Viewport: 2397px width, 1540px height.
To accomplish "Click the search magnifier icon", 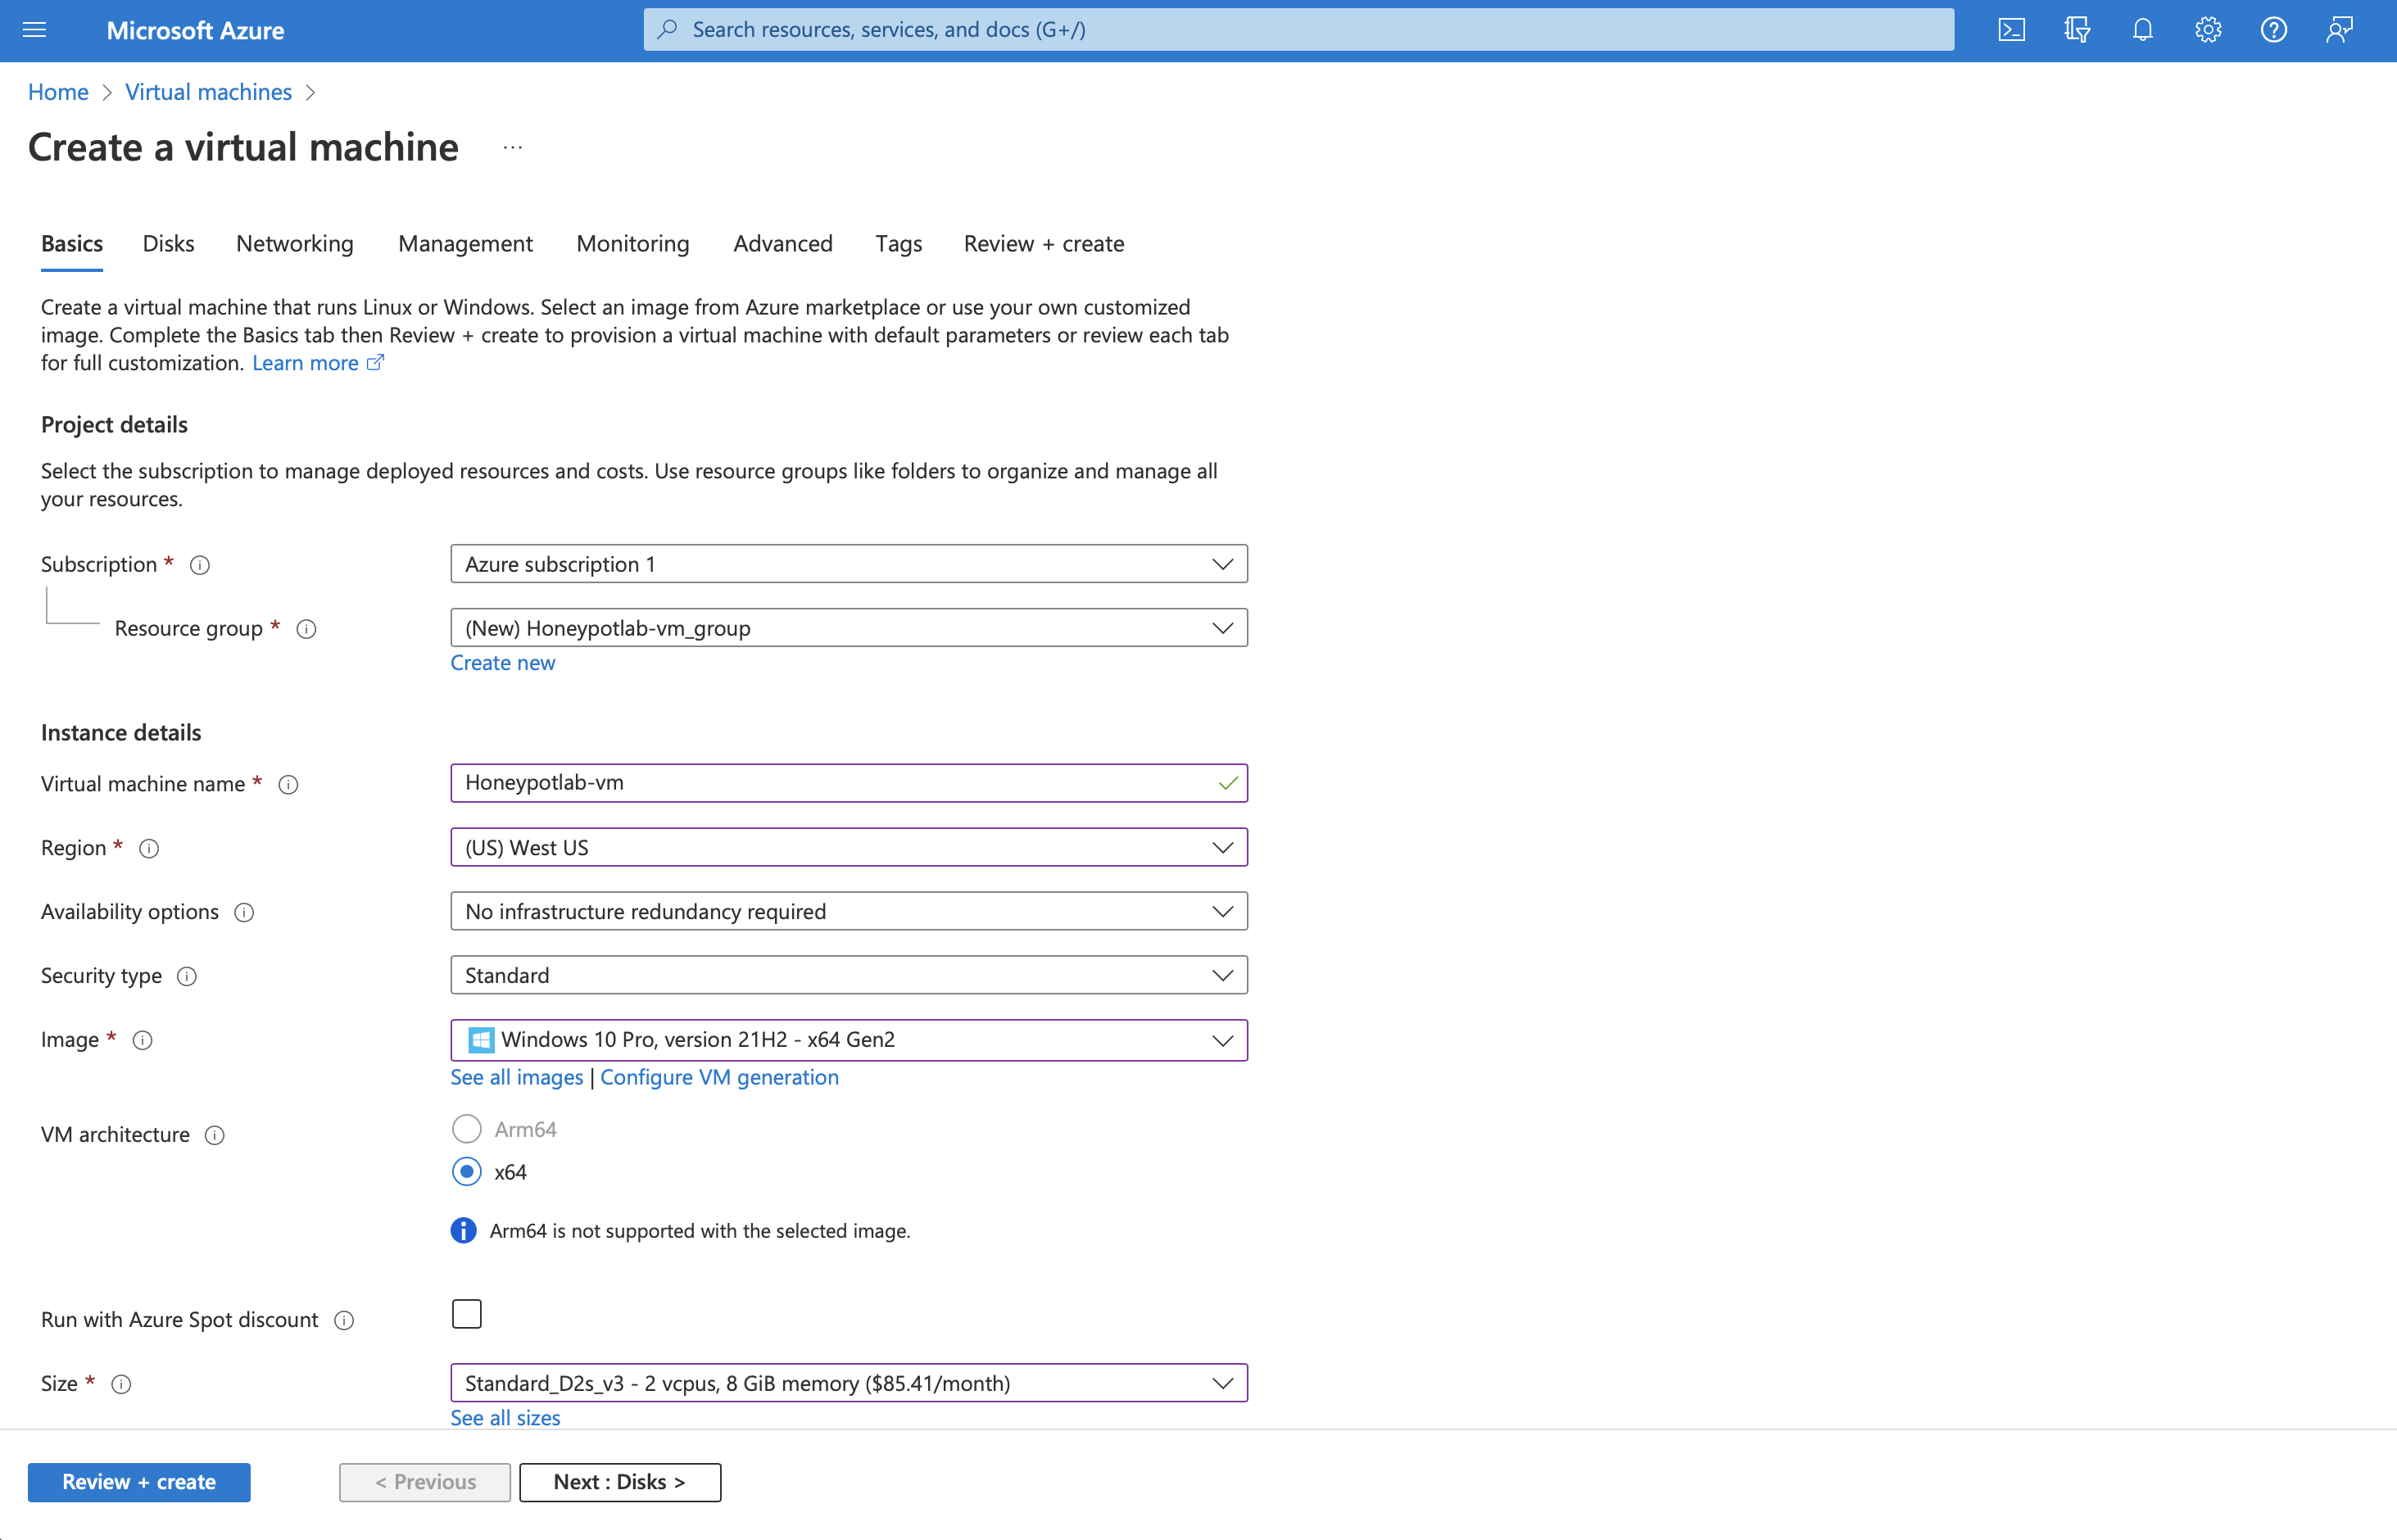I will (667, 30).
